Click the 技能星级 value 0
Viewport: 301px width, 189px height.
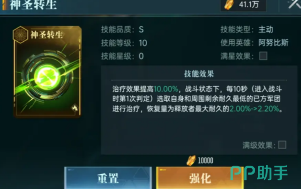pos(141,56)
